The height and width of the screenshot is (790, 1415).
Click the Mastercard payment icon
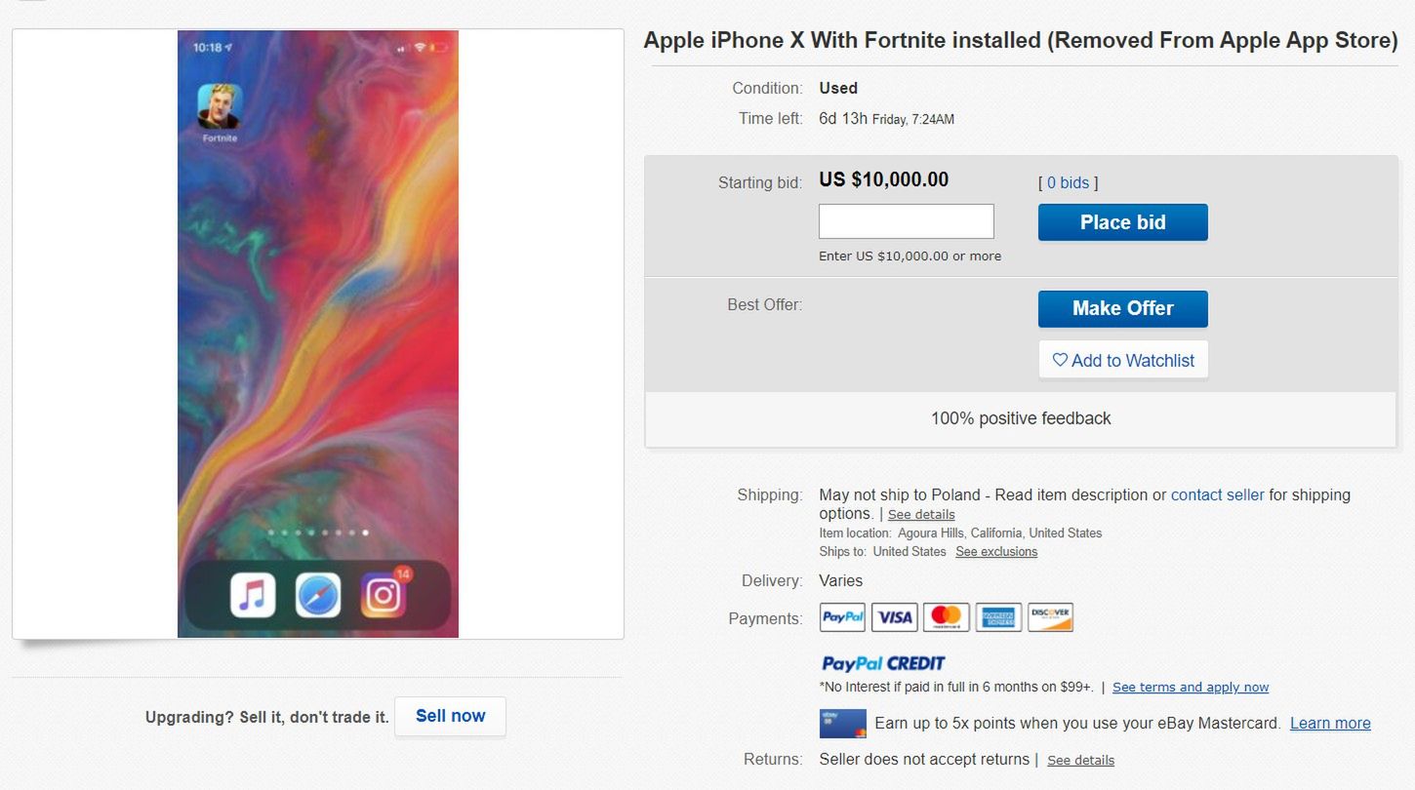946,617
